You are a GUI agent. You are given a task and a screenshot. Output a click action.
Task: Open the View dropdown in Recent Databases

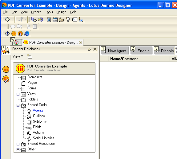pos(18,56)
